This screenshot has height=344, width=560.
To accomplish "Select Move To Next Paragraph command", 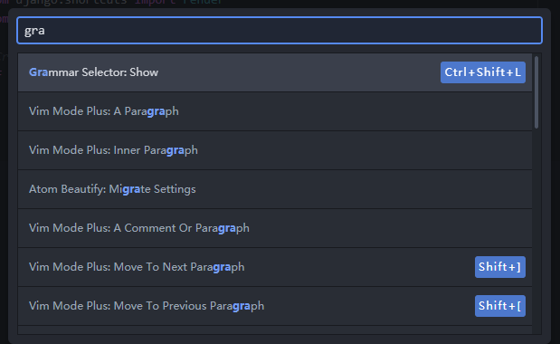I will (x=275, y=267).
